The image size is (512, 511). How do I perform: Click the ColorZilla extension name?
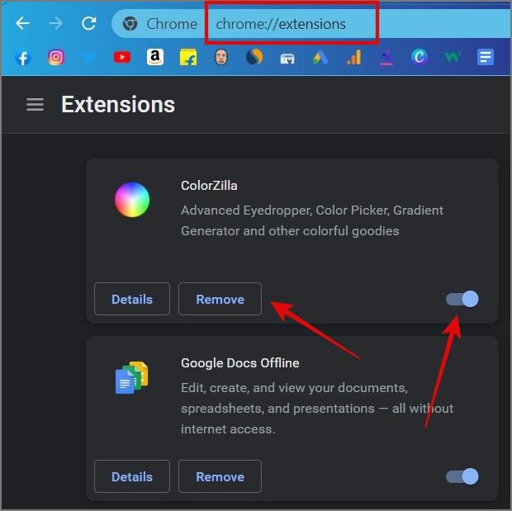(209, 186)
